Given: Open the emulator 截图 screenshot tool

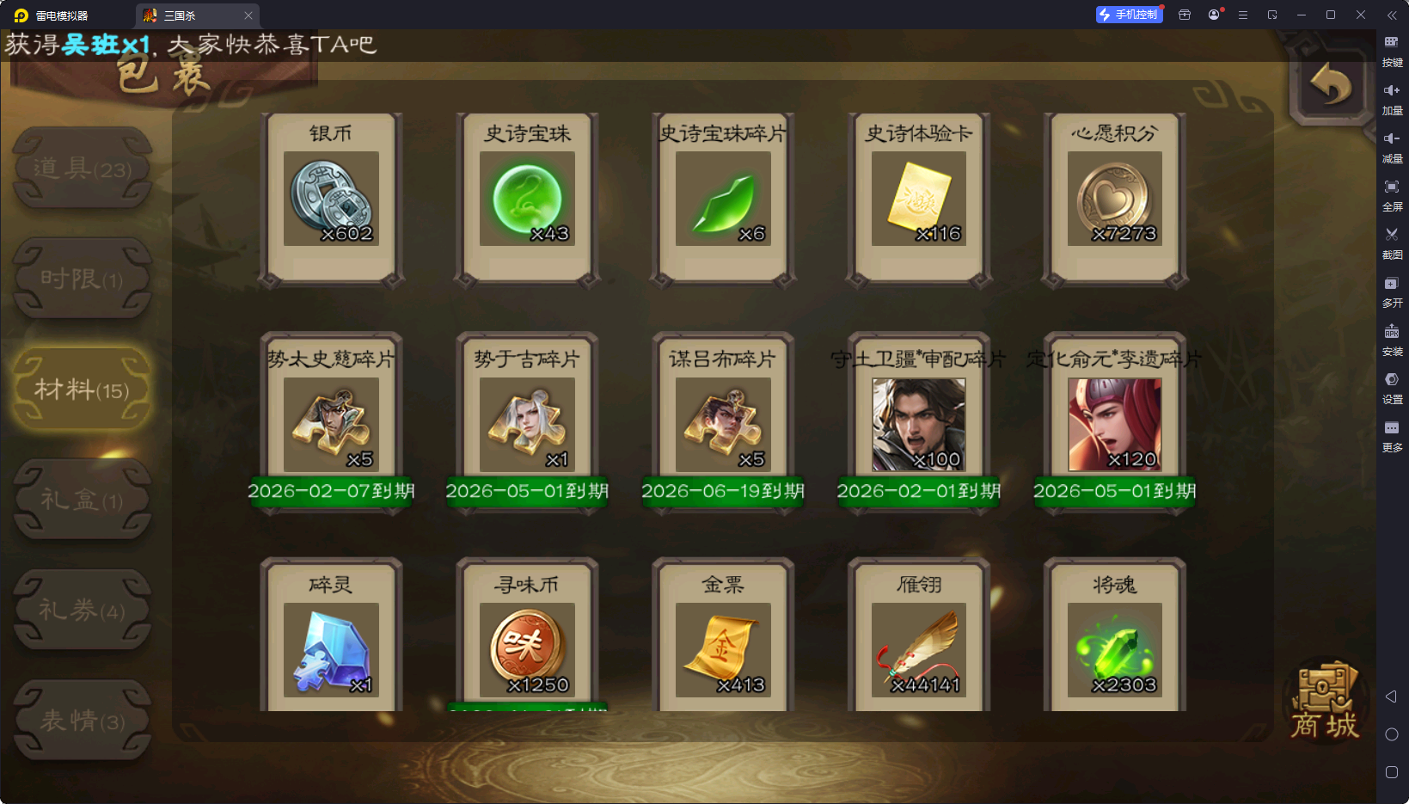Looking at the screenshot, I should pyautogui.click(x=1392, y=243).
